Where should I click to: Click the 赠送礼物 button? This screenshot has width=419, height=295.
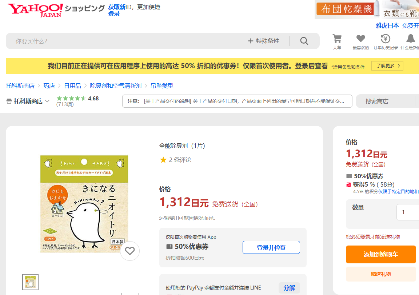[x=381, y=274]
